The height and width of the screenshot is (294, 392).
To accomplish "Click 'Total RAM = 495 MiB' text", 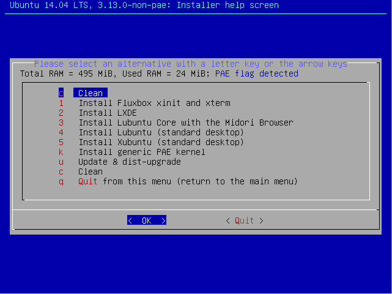I will tap(66, 73).
